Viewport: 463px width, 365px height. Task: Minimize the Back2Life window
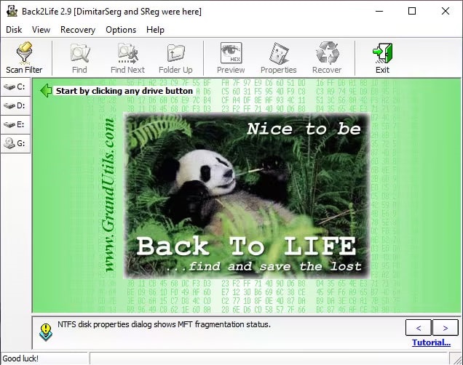pyautogui.click(x=379, y=11)
